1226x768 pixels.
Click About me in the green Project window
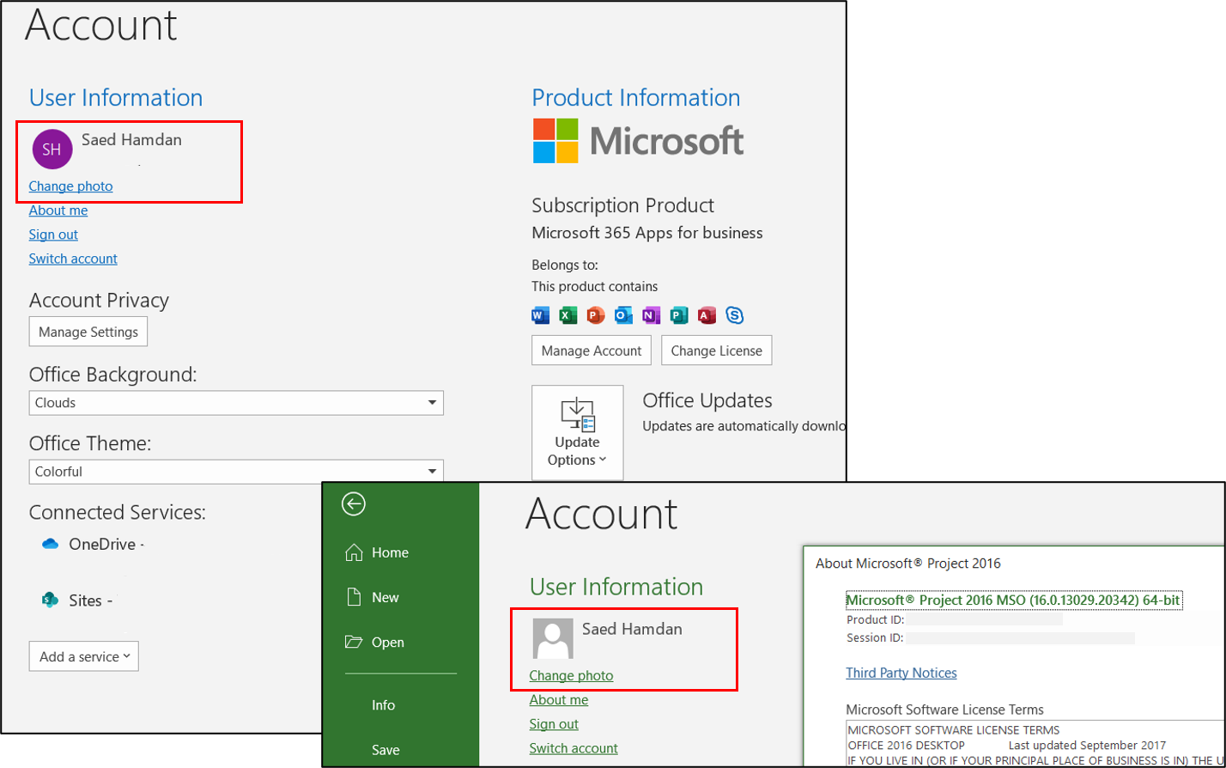coord(559,699)
